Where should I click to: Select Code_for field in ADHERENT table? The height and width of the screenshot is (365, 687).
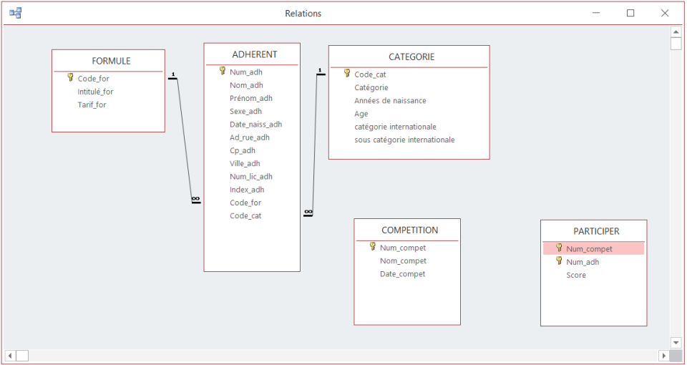(x=245, y=203)
